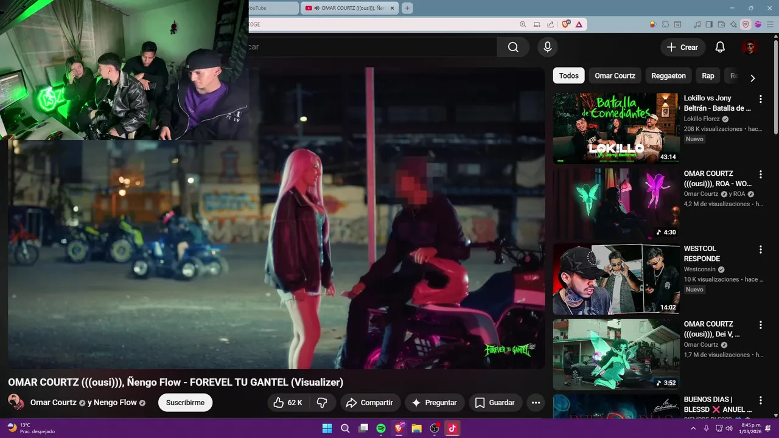Screen dimensions: 779x438
Task: Switch to the YouTube background tab
Action: (x=273, y=8)
